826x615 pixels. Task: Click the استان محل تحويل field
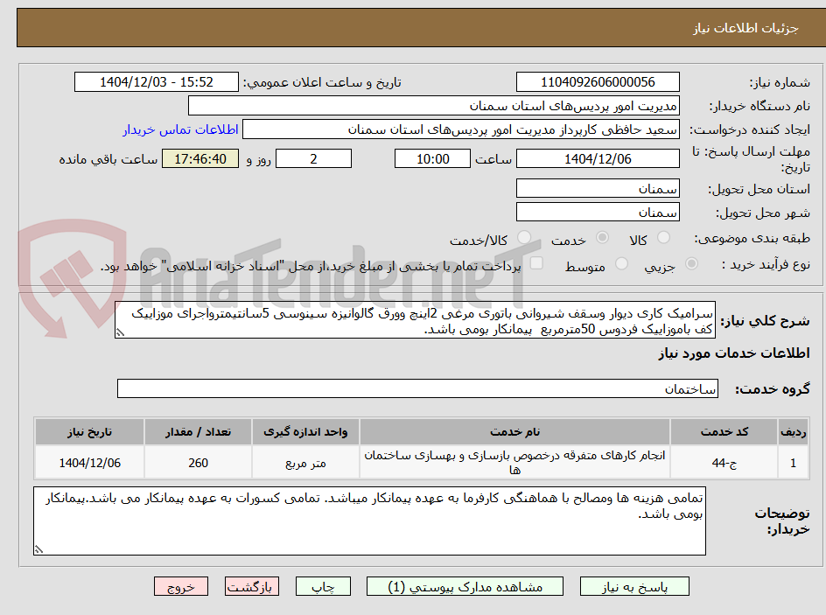pos(598,188)
